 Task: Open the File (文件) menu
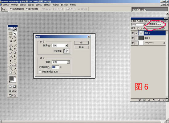tap(6, 5)
